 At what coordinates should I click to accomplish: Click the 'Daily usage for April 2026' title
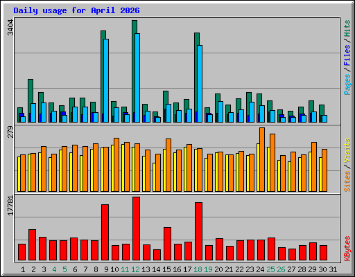tap(76, 10)
